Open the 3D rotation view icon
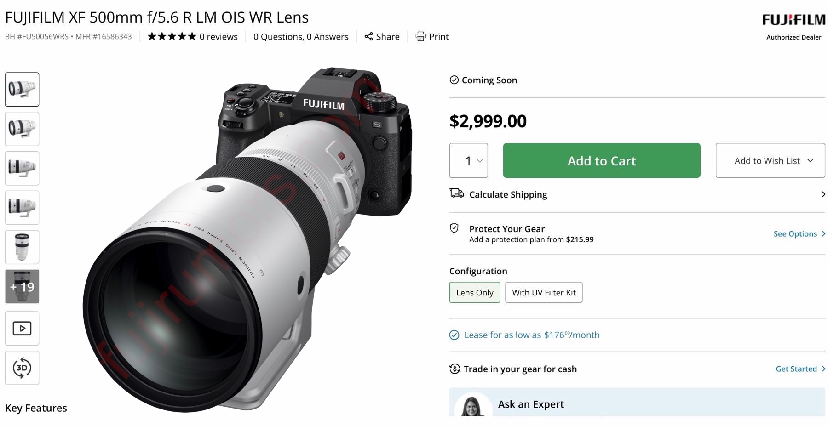Viewport: 828px width, 426px height. click(22, 368)
